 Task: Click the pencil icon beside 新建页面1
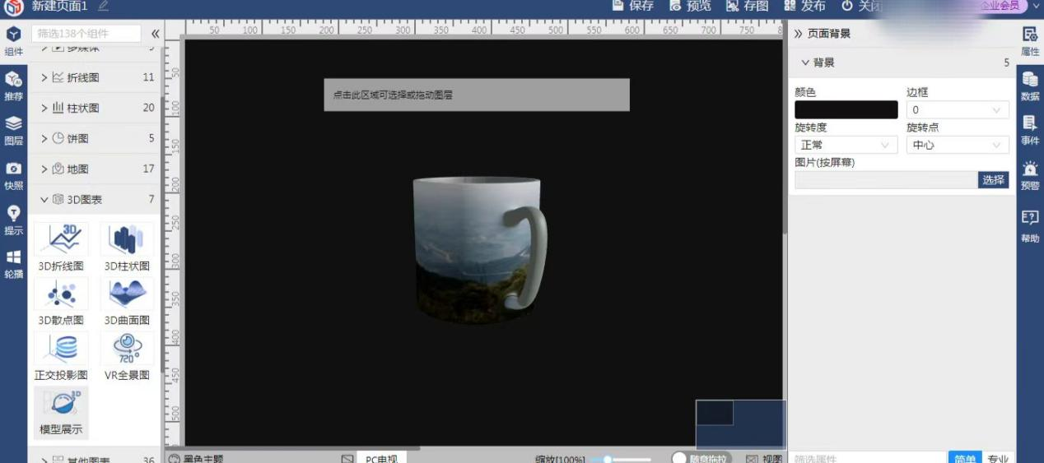[102, 5]
